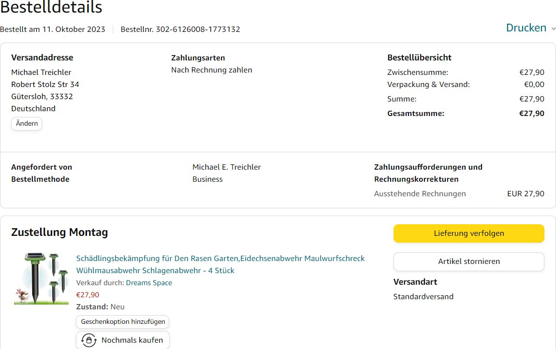Cancel item via Artikel stornieren
This screenshot has width=556, height=349.
click(x=468, y=262)
